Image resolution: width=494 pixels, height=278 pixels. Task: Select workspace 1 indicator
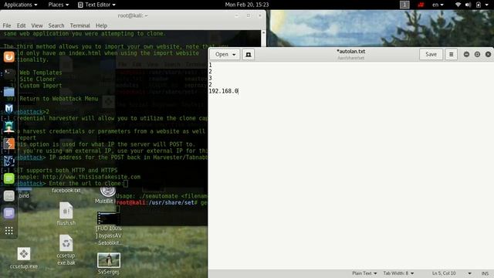404,5
